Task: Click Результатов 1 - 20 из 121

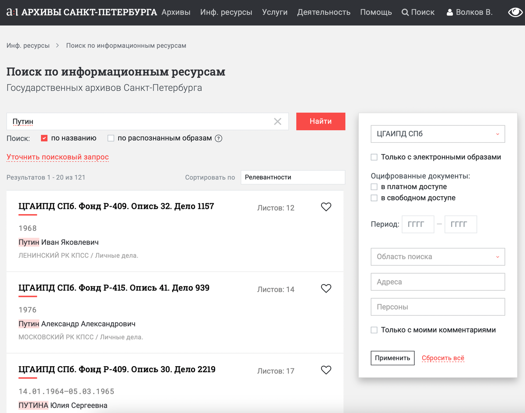Action: tap(46, 177)
